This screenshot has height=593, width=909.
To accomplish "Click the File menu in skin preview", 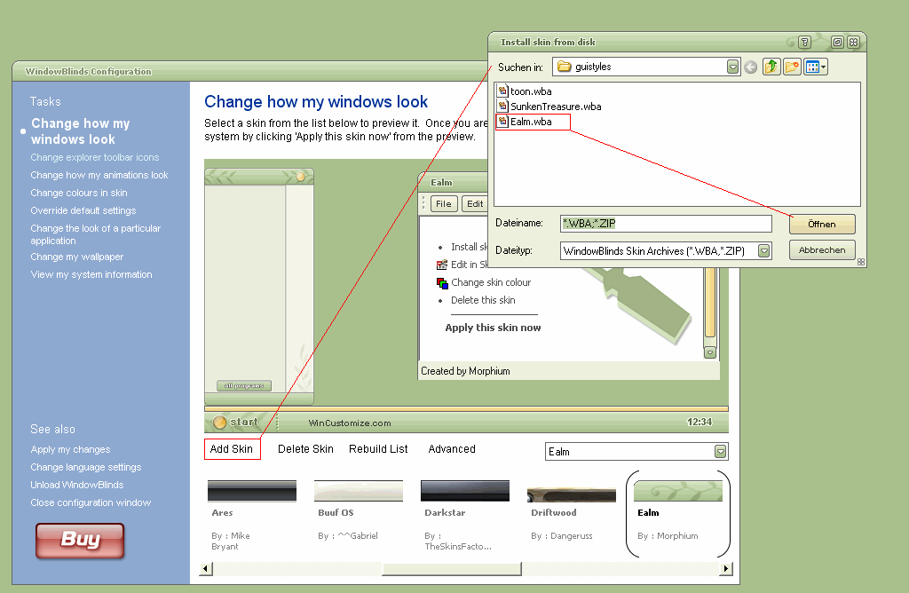I will coord(444,204).
